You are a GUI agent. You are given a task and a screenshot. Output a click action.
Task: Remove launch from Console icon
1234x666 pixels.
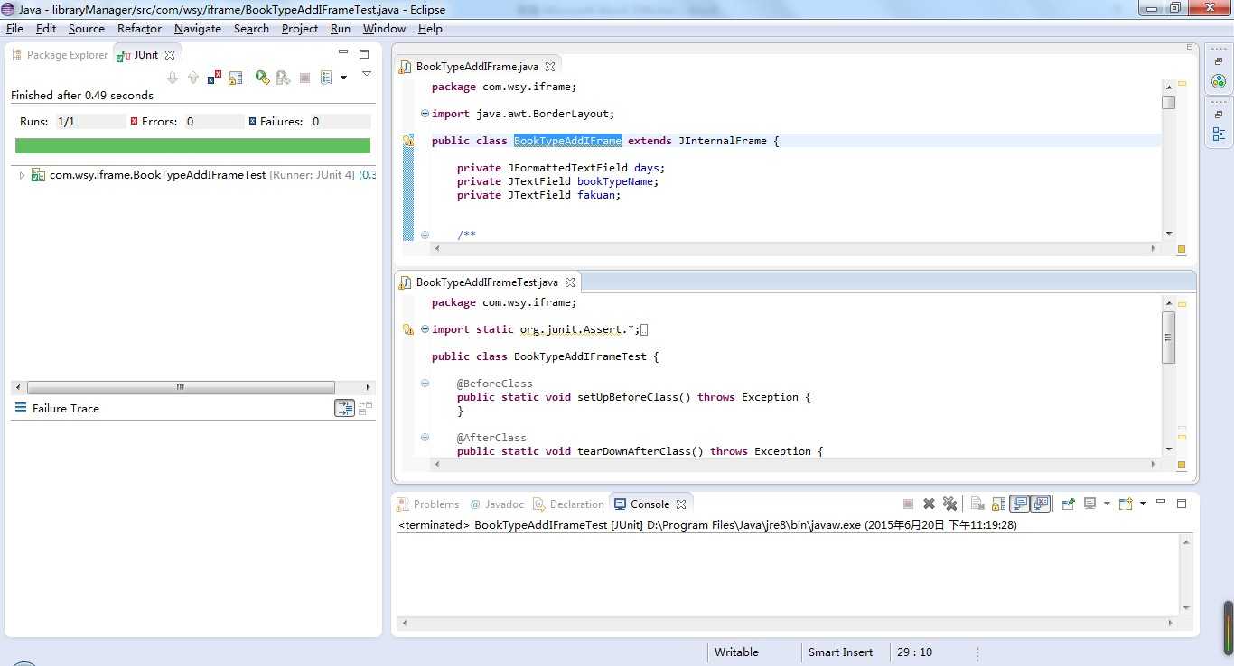pos(929,504)
